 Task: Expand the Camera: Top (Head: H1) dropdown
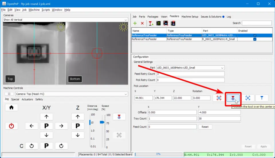pos(71,94)
